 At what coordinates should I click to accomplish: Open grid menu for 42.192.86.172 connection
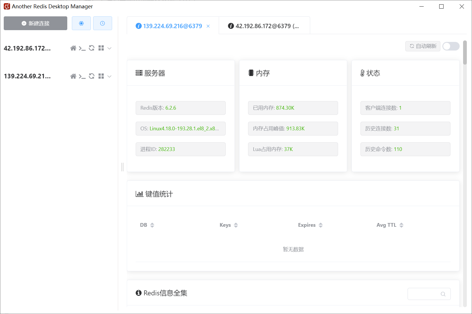101,48
